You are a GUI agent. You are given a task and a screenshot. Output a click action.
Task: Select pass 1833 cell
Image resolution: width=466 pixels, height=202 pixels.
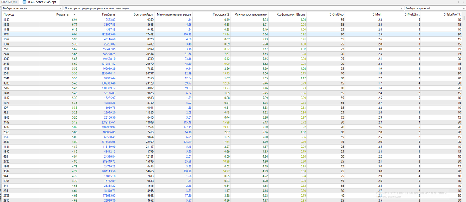pyautogui.click(x=7, y=25)
